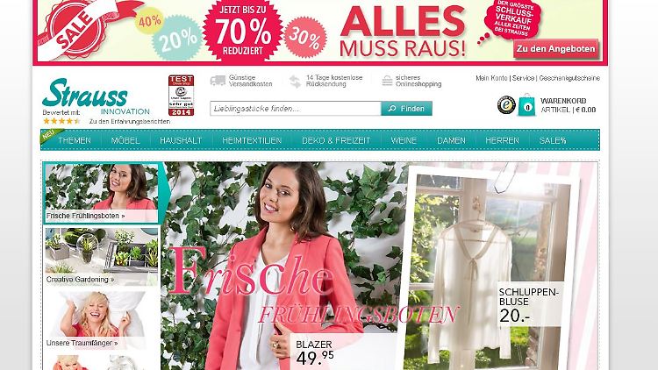Viewport: 658px width, 370px height.
Task: Open the DEKO & FREIZEIT menu
Action: coord(336,140)
